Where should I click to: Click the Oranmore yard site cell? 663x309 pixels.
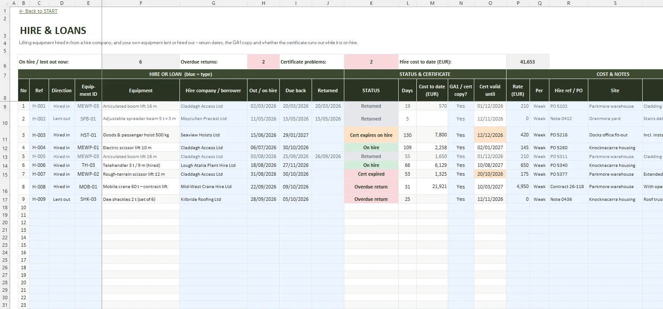(615, 119)
